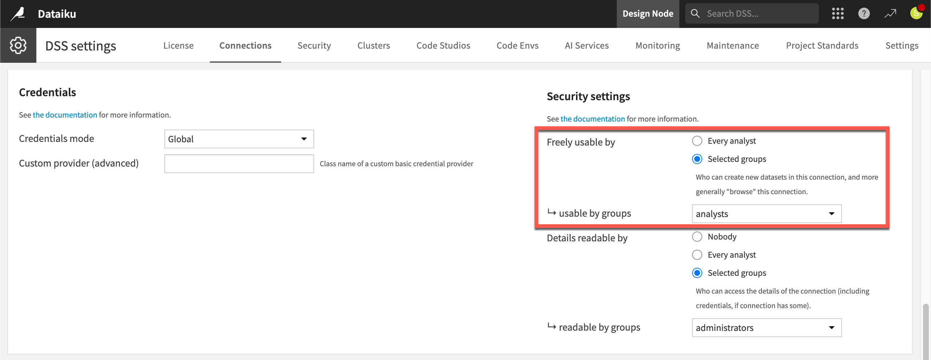
Task: Switch to the Maintenance tab
Action: click(733, 45)
